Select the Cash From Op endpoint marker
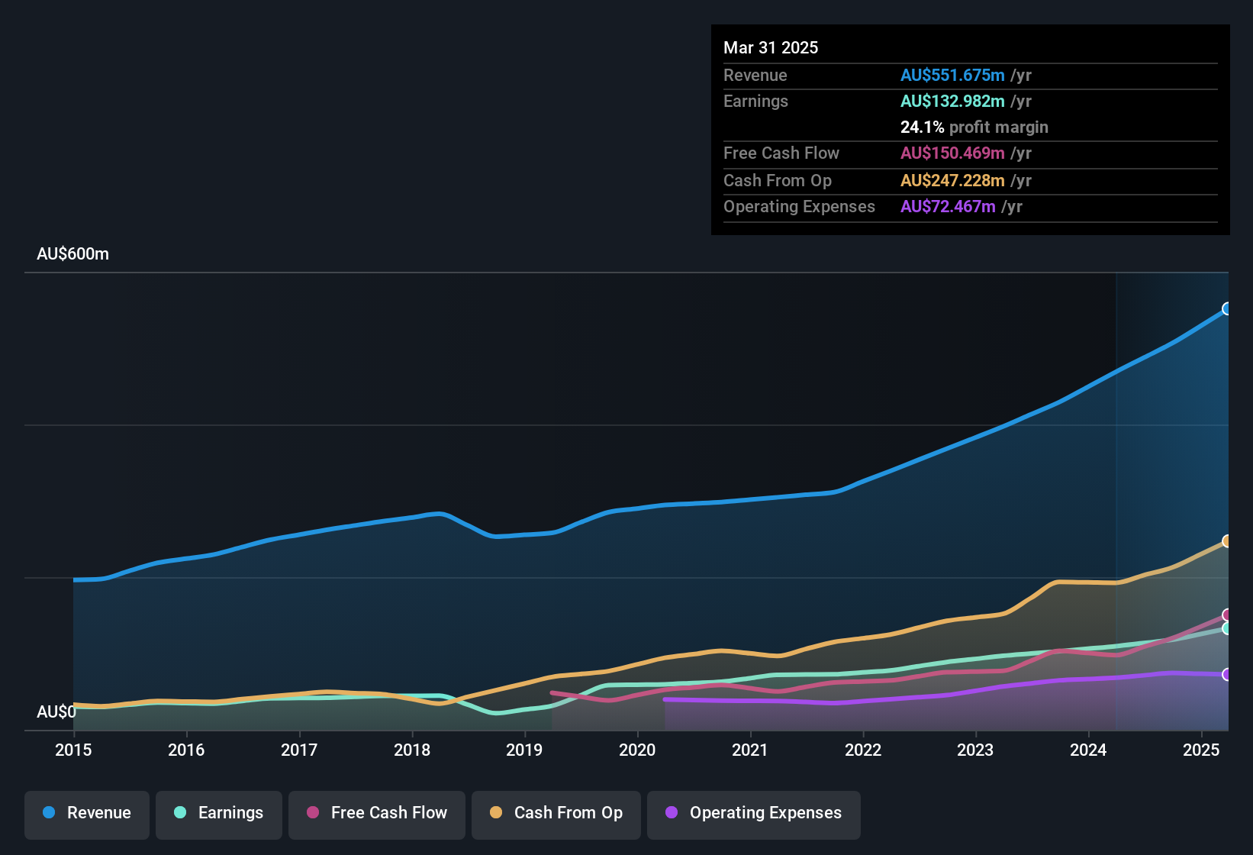Image resolution: width=1253 pixels, height=855 pixels. pyautogui.click(x=1227, y=541)
